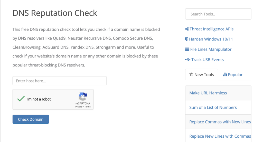This screenshot has height=142, width=263.
Task: Focus the Search Tools box
Action: point(218,14)
